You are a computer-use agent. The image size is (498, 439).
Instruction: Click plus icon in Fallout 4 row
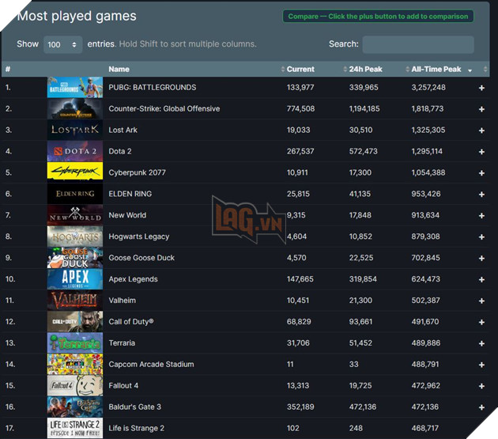pos(481,386)
